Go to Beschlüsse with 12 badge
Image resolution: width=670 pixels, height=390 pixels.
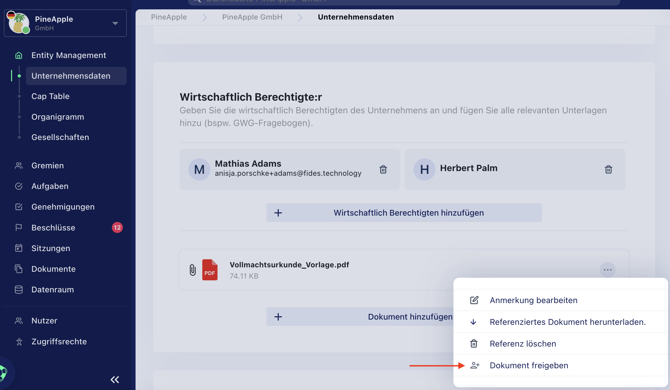53,227
